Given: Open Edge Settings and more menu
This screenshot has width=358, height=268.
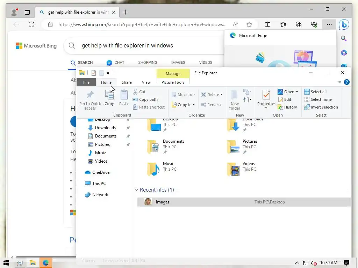Looking at the screenshot, I should pyautogui.click(x=329, y=24).
